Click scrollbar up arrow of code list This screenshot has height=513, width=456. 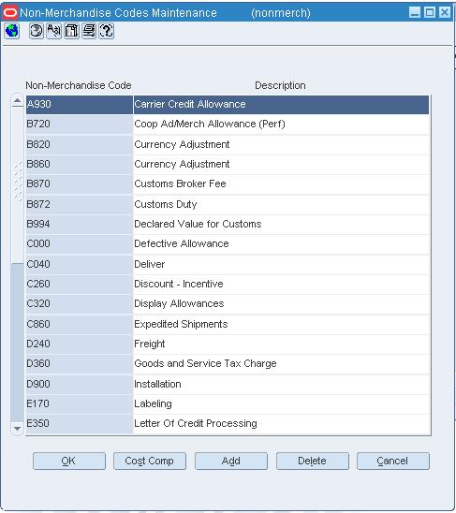tap(18, 101)
